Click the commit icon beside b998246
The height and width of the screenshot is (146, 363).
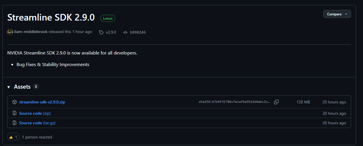coord(125,32)
